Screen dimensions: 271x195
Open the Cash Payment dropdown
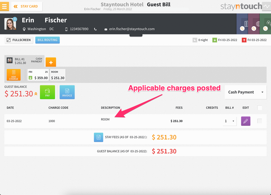click(246, 92)
